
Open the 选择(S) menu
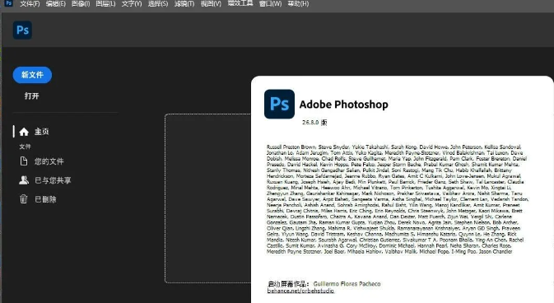158,4
